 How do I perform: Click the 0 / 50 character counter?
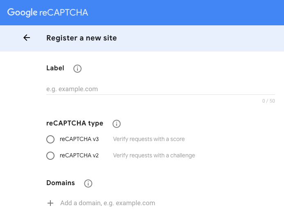pos(268,101)
